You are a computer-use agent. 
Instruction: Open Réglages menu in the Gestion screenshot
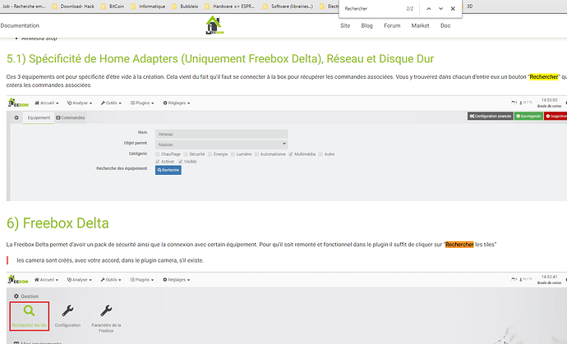[177, 280]
